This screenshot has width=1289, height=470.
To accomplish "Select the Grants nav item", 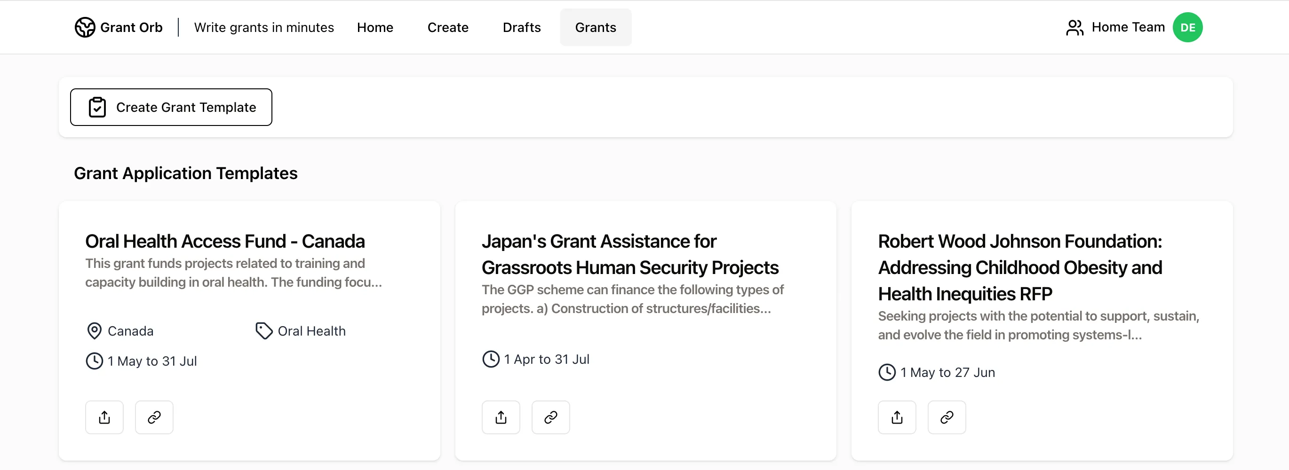I will point(596,28).
